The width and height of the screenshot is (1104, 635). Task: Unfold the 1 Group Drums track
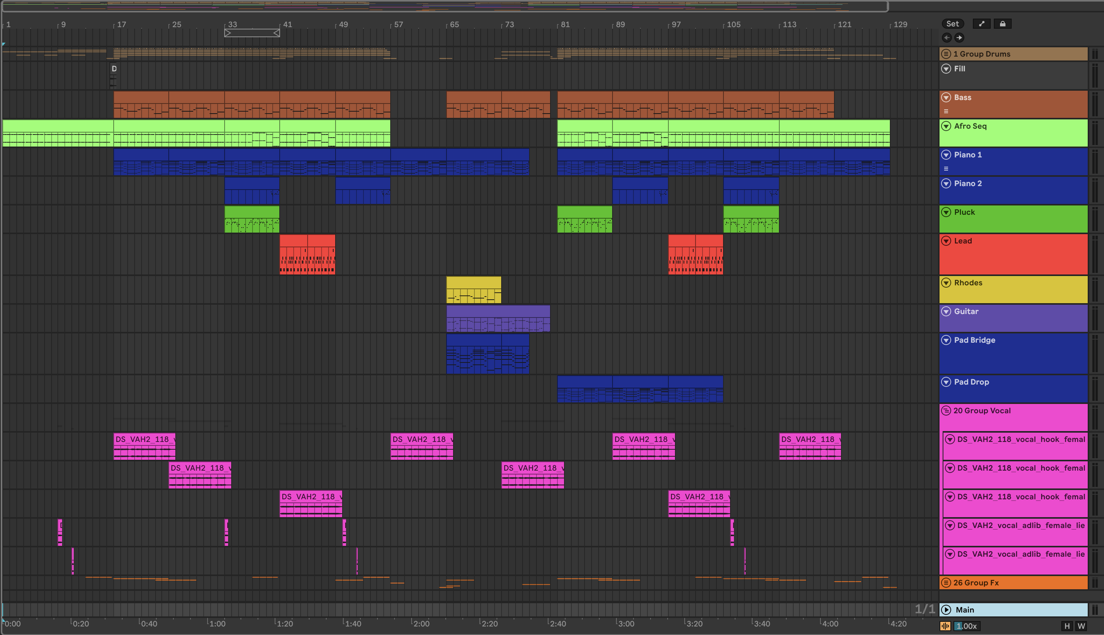click(x=946, y=54)
